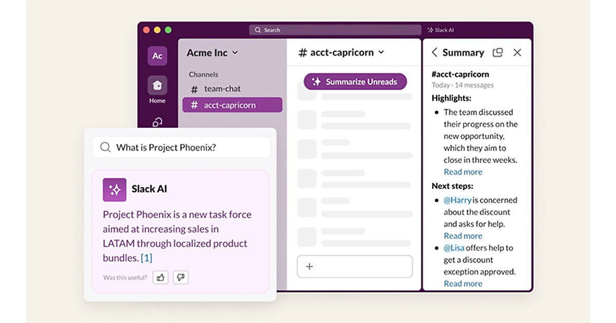Click the 'What is Project Phoenix?' search field
This screenshot has height=323, width=616.
pyautogui.click(x=181, y=148)
